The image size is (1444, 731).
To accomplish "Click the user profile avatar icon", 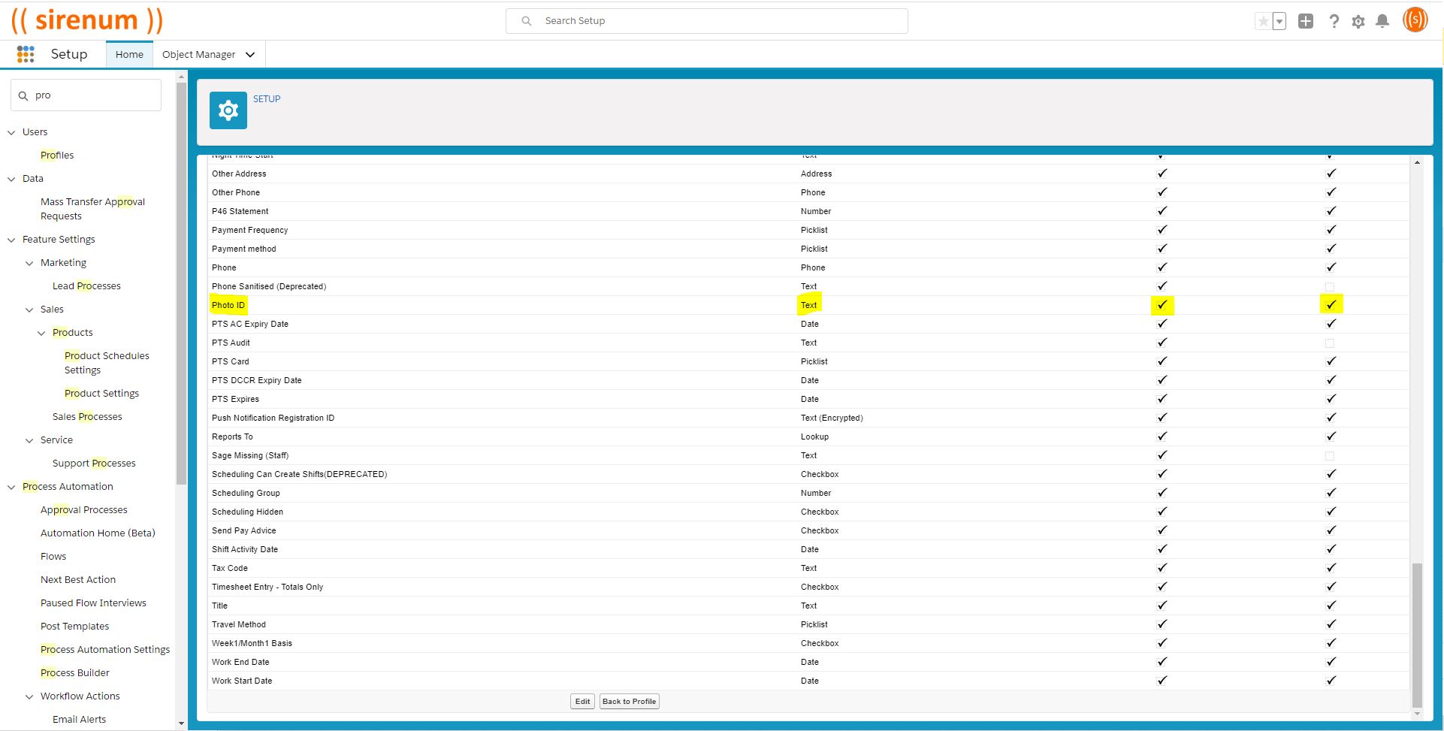I will (1415, 20).
